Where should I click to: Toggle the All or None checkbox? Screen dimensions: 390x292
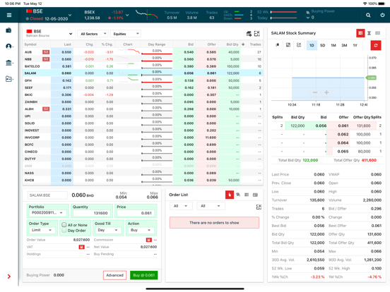tap(64, 225)
